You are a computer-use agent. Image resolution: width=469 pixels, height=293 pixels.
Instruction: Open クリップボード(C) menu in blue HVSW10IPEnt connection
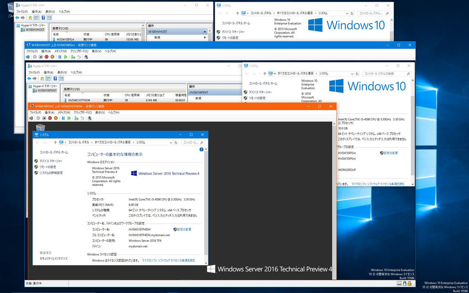(79, 51)
